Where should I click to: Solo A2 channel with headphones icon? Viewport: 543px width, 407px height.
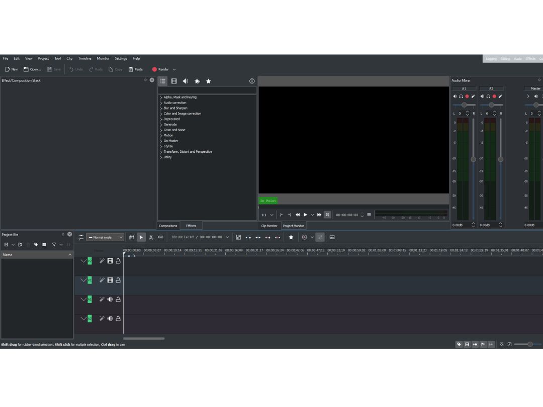[488, 96]
